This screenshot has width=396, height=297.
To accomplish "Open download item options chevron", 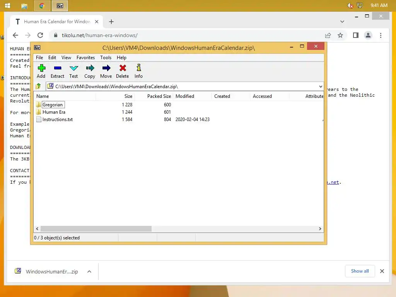I will tap(89, 271).
